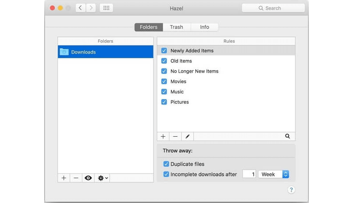Open Hazel help question mark button
This screenshot has width=353, height=203.
(x=291, y=190)
